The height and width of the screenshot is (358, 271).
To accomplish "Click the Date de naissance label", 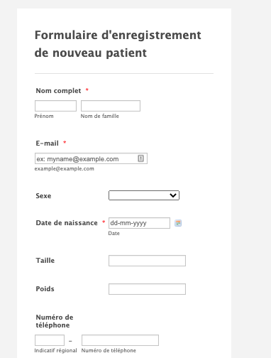I will (x=67, y=223).
